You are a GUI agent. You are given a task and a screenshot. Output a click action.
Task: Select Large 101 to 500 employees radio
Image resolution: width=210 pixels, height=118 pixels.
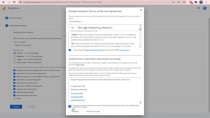14,59
